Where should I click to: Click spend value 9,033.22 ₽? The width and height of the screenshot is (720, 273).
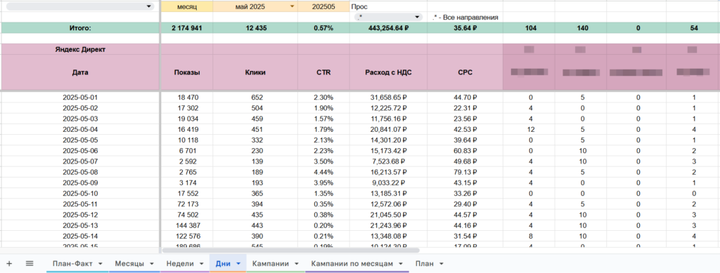pos(388,182)
